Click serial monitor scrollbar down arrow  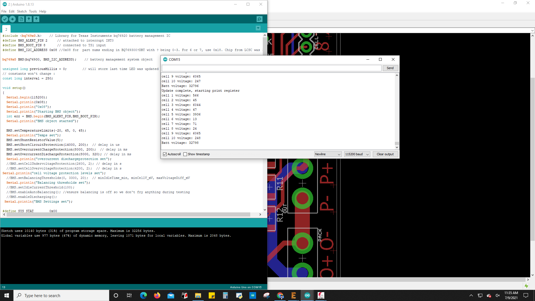pos(397,147)
